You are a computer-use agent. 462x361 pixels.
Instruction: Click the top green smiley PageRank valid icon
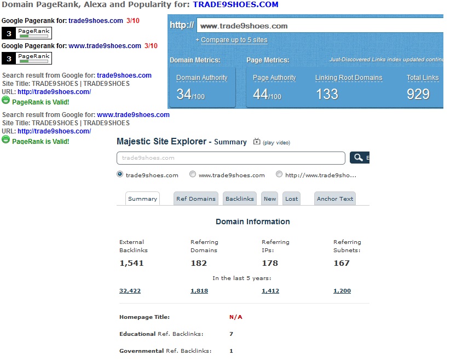pyautogui.click(x=5, y=100)
